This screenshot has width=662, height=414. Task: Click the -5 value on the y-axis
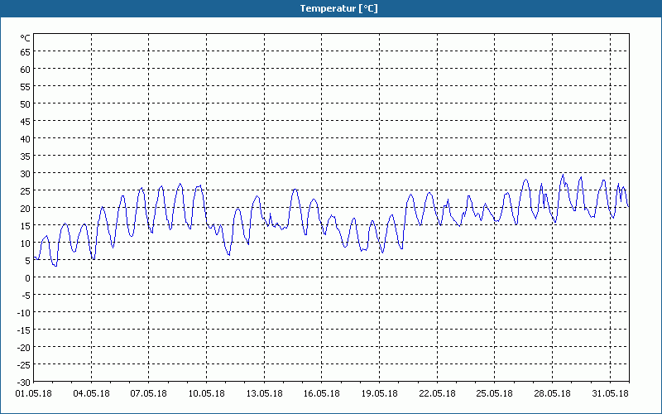pos(26,296)
